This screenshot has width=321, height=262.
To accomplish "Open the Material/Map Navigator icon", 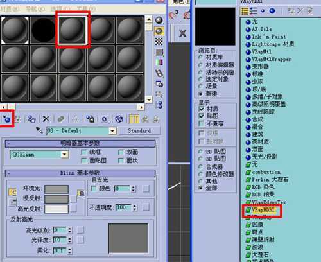I will pyautogui.click(x=159, y=105).
